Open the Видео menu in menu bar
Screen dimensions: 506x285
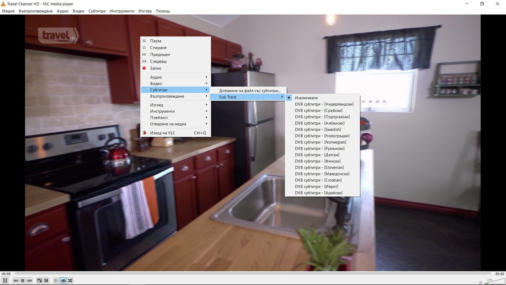pos(79,11)
